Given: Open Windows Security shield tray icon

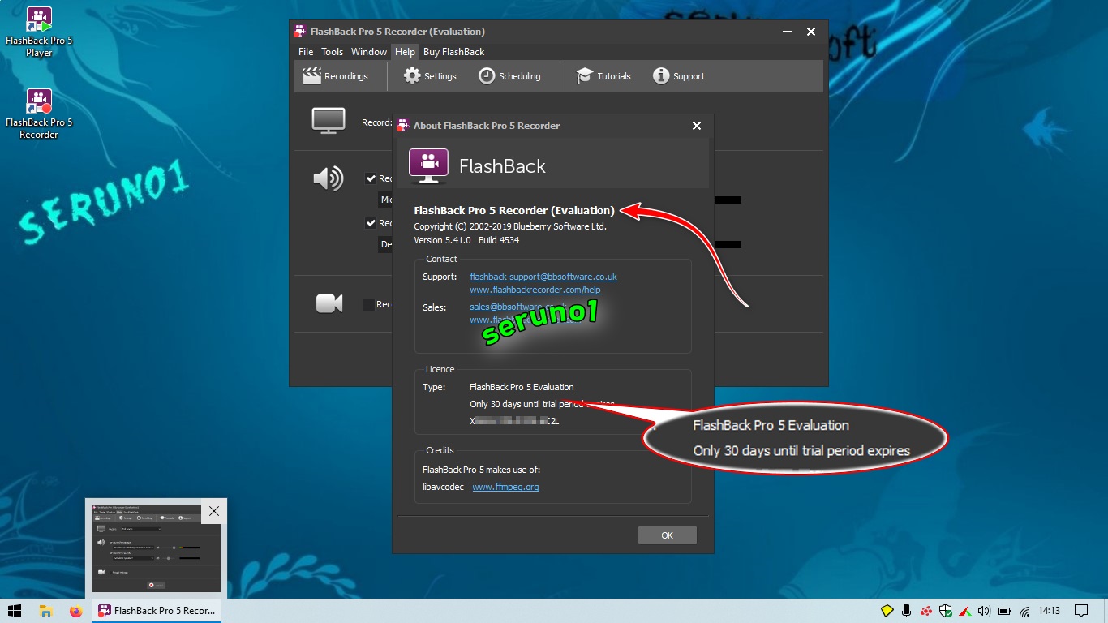Looking at the screenshot, I should pyautogui.click(x=946, y=611).
